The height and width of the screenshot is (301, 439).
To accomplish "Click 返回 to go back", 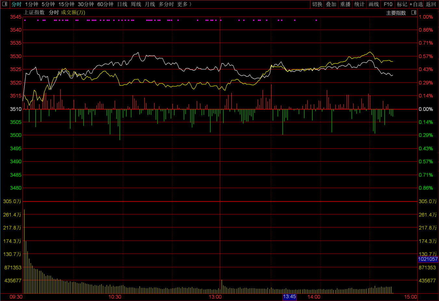I will pyautogui.click(x=431, y=4).
